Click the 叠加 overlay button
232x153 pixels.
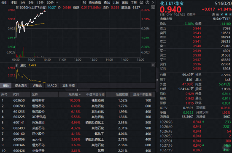point(107,3)
